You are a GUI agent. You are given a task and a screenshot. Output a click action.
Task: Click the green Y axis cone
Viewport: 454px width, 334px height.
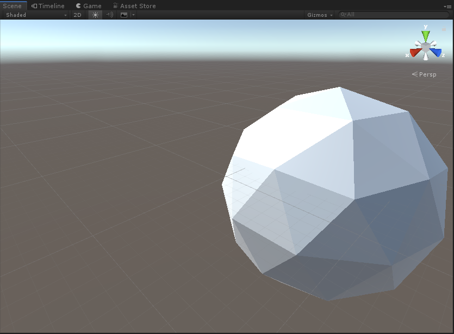tap(426, 36)
